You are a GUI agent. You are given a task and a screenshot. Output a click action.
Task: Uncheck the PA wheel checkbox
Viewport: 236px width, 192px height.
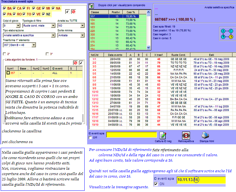pos(4,14)
